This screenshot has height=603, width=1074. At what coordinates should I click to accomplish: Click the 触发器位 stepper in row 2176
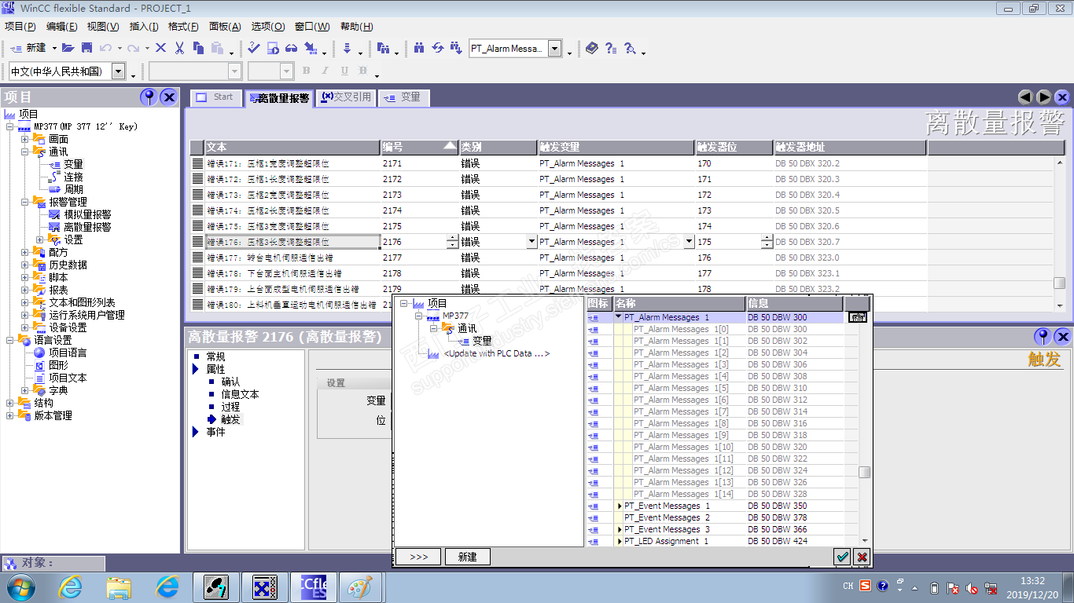click(767, 242)
